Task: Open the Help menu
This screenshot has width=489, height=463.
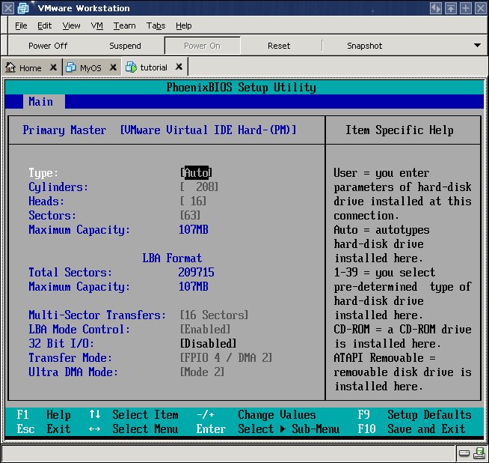Action: (183, 25)
